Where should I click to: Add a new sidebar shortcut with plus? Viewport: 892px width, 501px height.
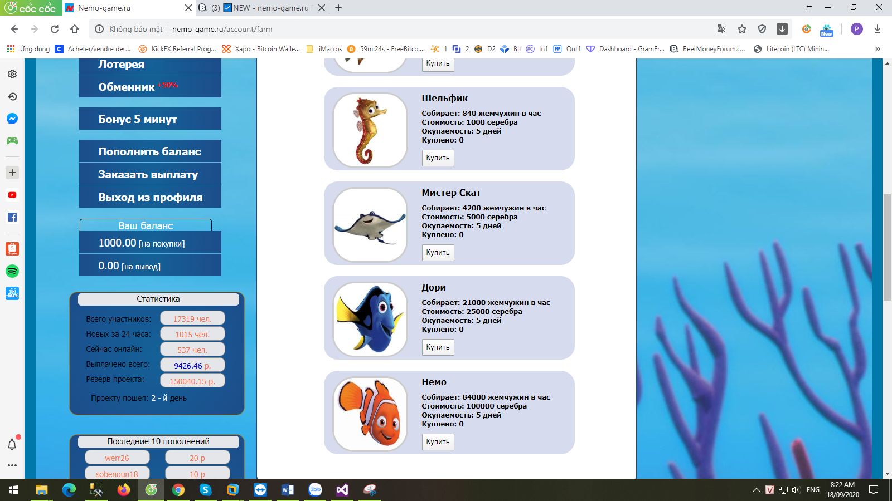12,173
